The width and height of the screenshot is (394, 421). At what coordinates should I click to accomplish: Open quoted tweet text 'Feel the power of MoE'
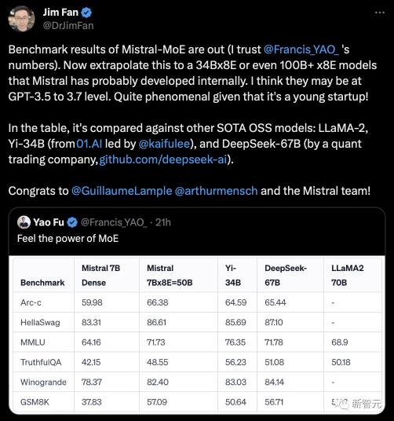tap(67, 239)
